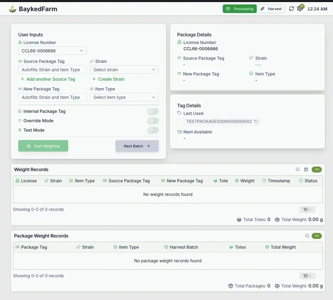Image resolution: width=333 pixels, height=300 pixels.
Task: Click the refresh sync icon in header
Action: tap(292, 9)
